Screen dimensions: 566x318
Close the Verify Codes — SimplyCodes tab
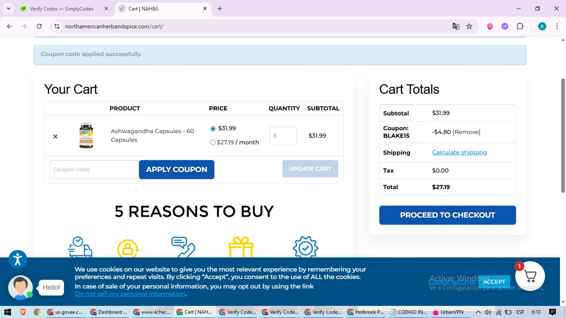pyautogui.click(x=106, y=9)
